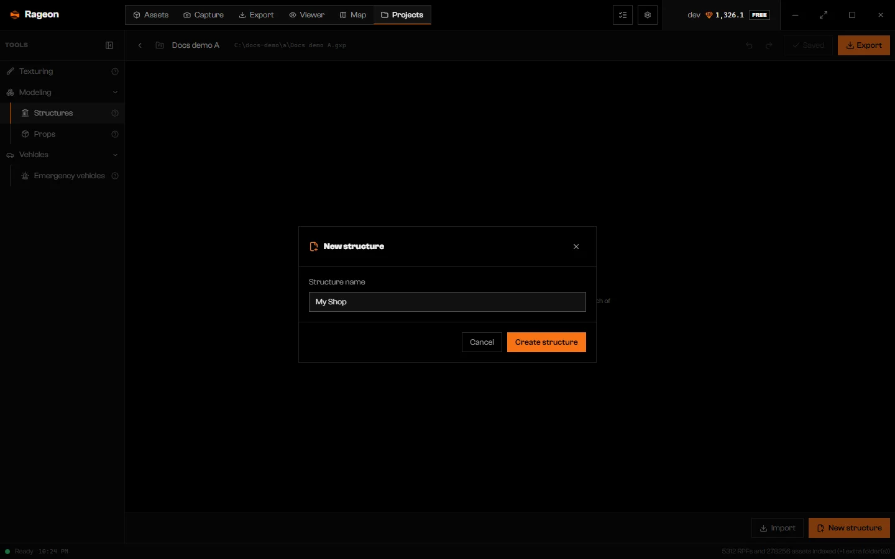Close the New structure dialog

click(576, 247)
